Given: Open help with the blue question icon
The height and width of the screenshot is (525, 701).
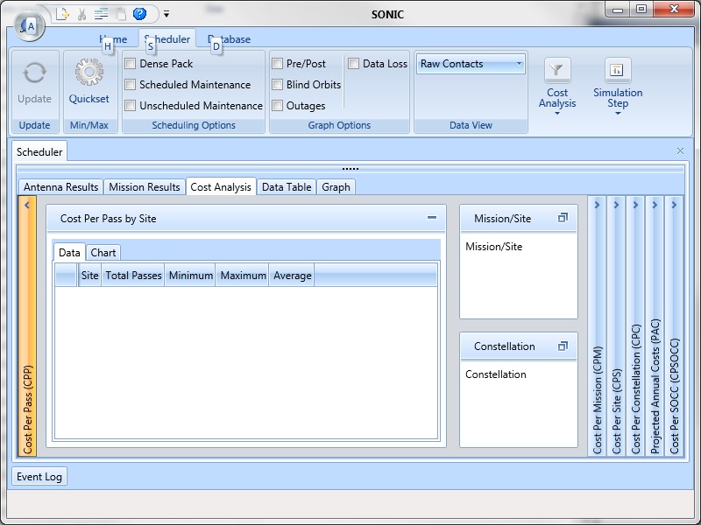Looking at the screenshot, I should point(139,14).
